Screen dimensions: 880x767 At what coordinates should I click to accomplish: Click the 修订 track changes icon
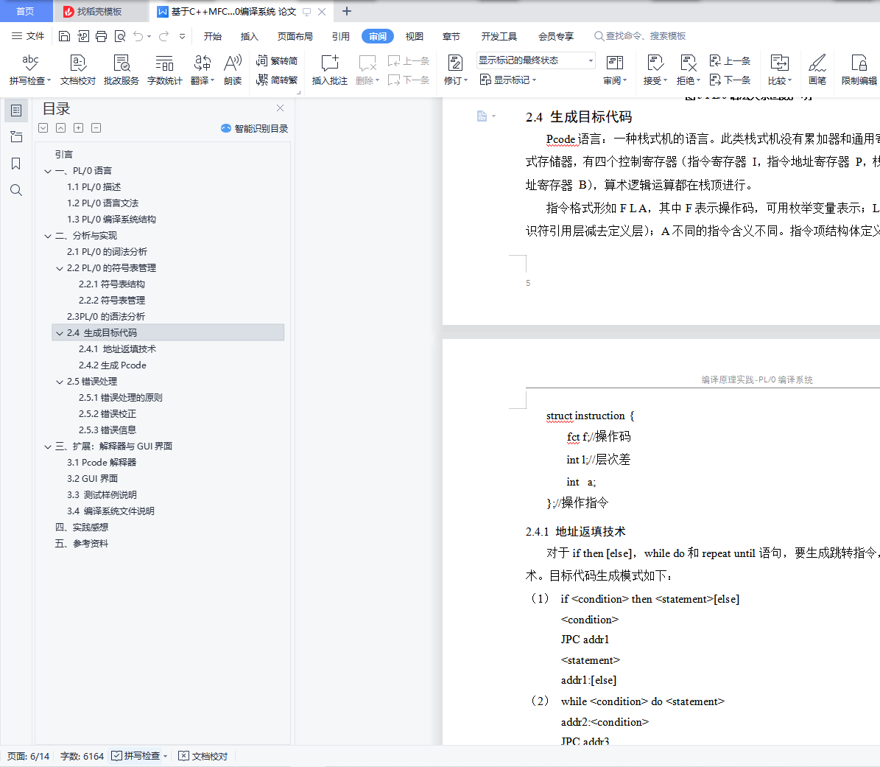click(455, 63)
